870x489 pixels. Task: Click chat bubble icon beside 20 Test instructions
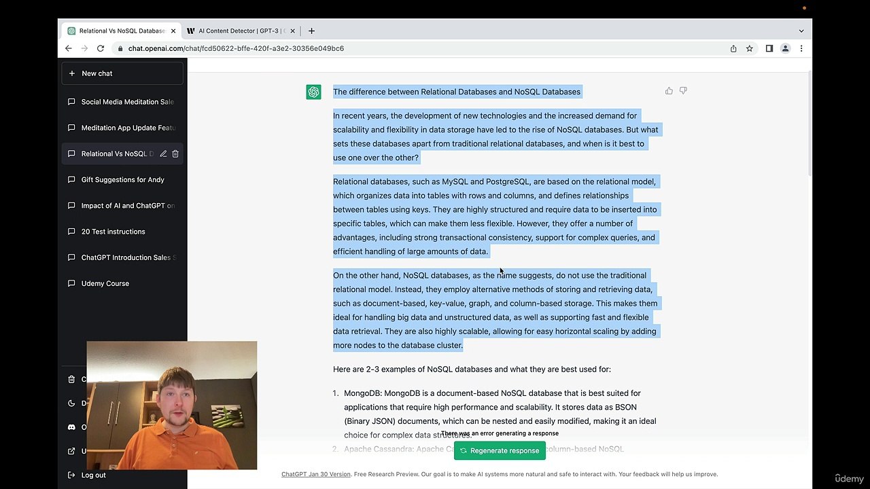[71, 232]
